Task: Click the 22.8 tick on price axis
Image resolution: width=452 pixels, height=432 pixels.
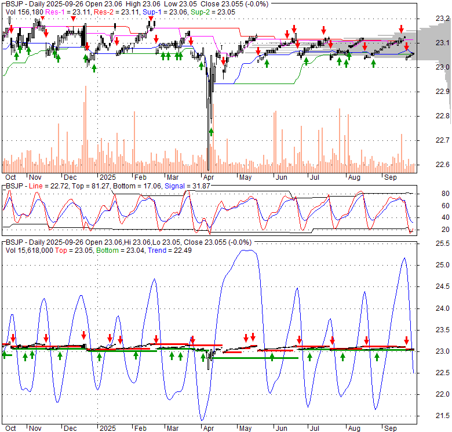Action: point(443,116)
